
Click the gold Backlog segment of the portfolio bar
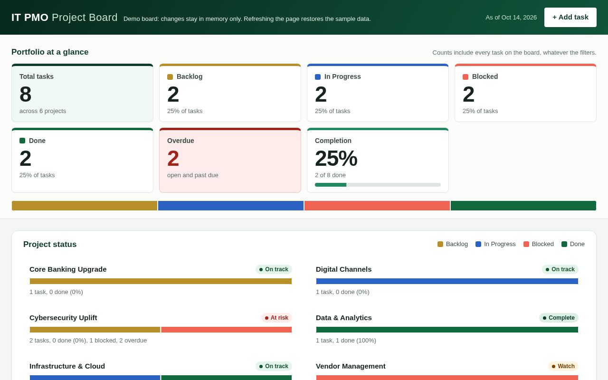coord(85,206)
